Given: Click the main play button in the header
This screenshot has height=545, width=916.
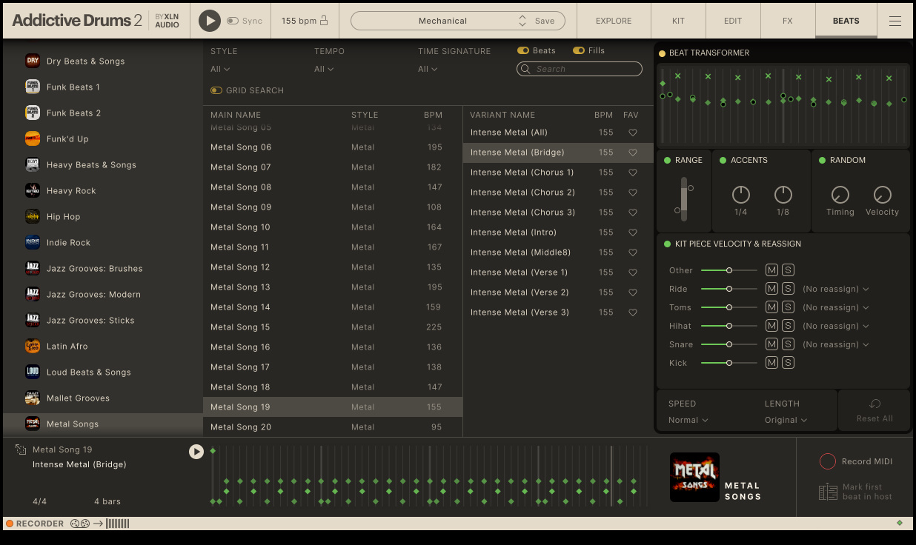Looking at the screenshot, I should click(210, 21).
